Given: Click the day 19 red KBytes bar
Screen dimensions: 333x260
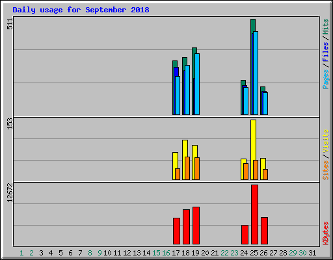Looking at the screenshot, I should click(196, 226).
